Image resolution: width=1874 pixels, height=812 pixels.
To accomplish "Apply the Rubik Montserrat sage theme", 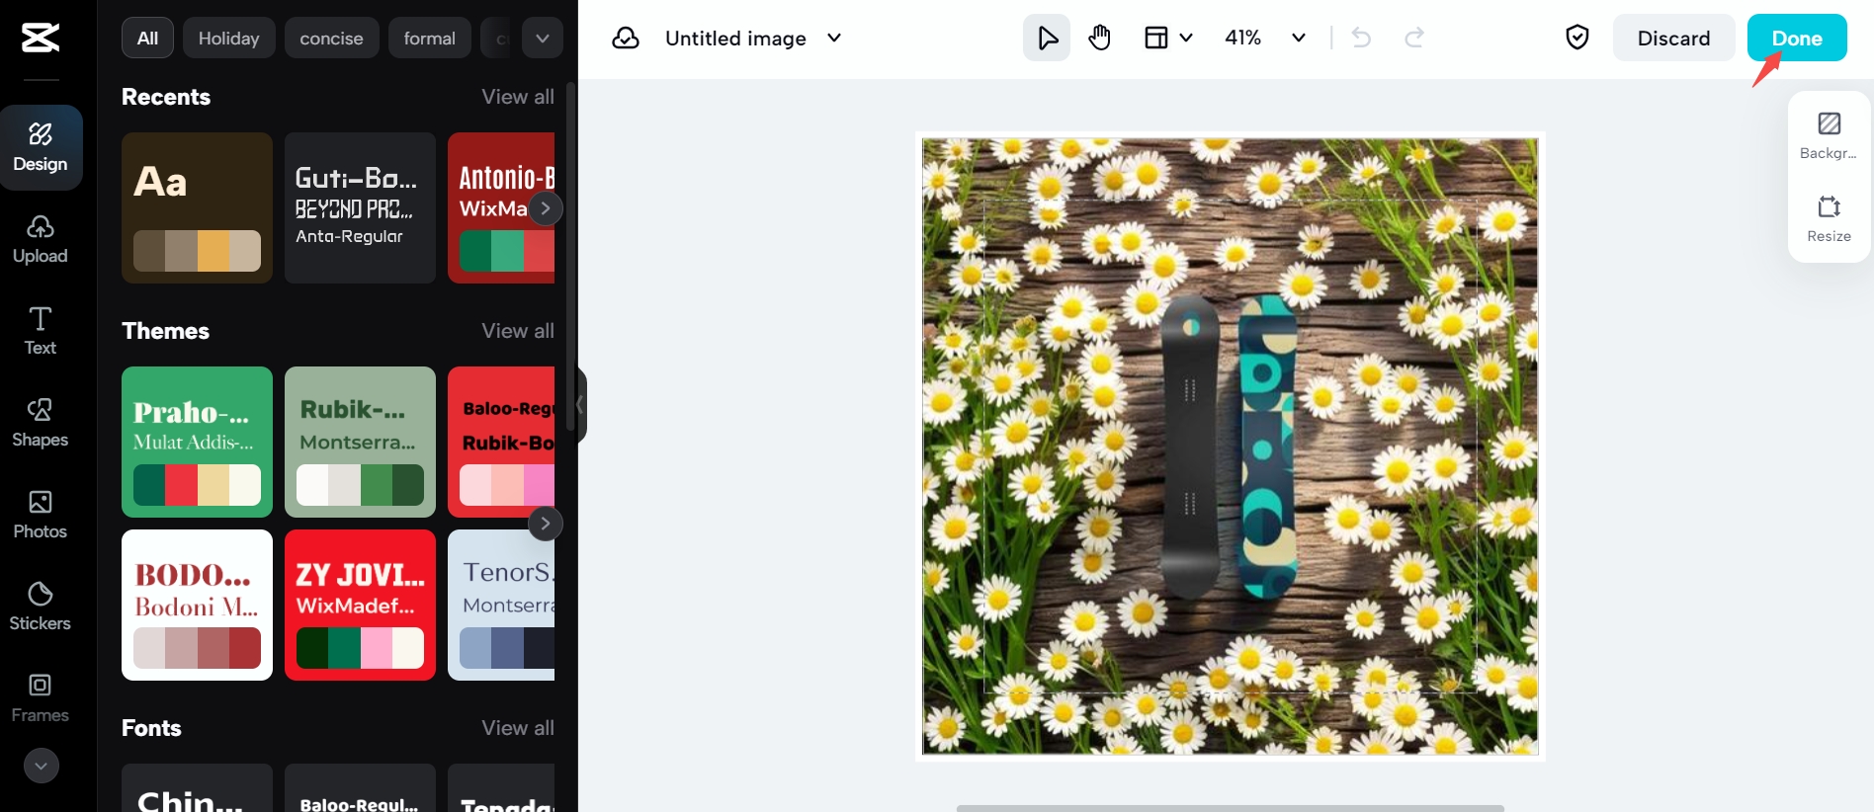I will pyautogui.click(x=360, y=443).
